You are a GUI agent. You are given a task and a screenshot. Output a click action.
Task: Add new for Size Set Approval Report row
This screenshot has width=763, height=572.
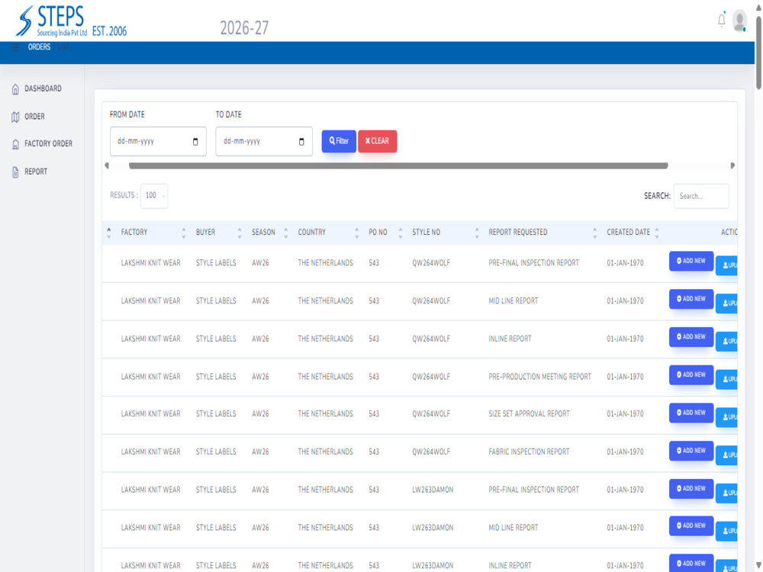click(x=691, y=413)
